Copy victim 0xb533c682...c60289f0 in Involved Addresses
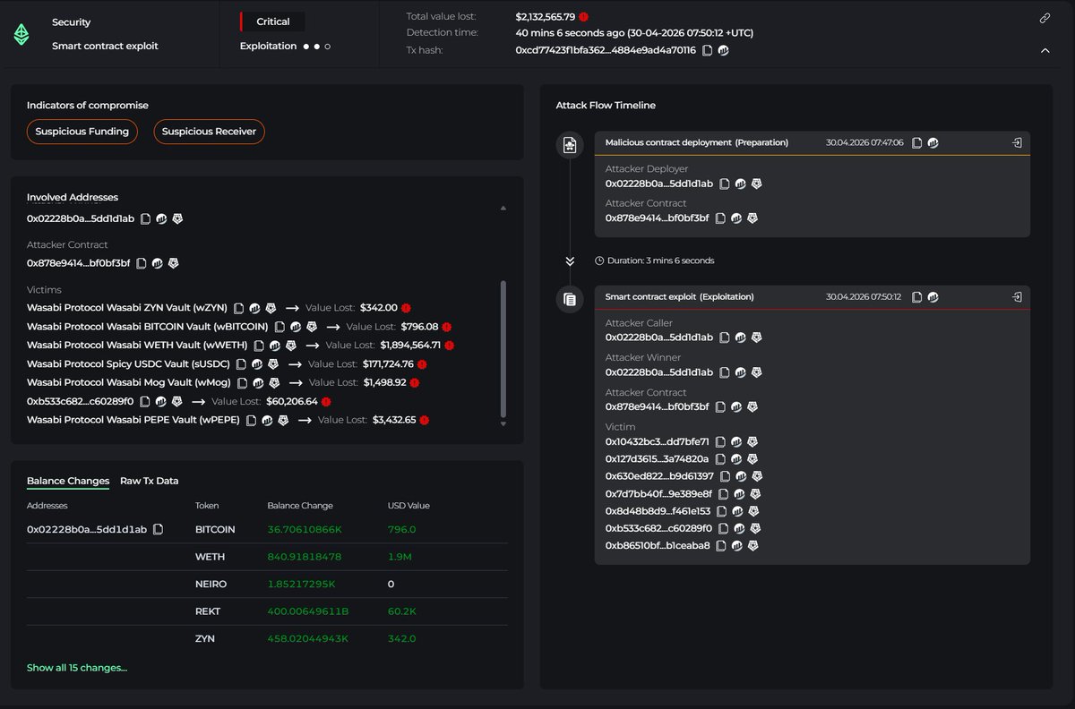Viewport: 1075px width, 709px height. (145, 401)
